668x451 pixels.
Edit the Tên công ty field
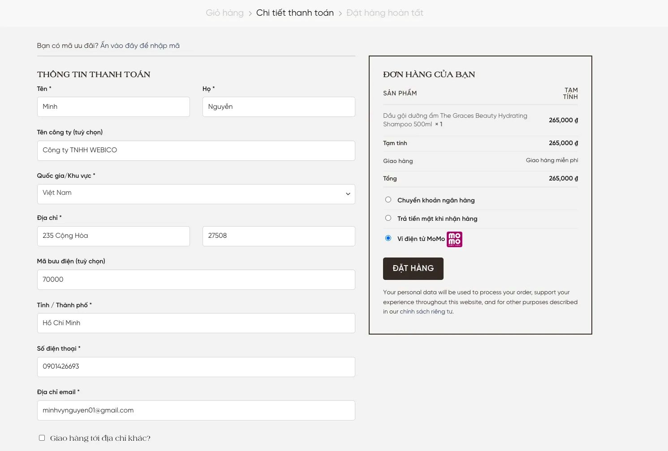196,150
